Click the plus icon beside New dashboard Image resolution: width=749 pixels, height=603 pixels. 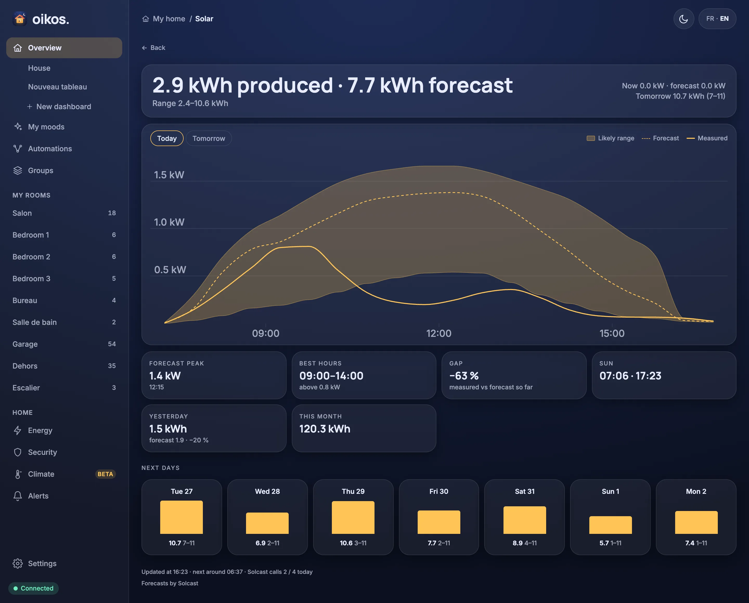coord(30,107)
